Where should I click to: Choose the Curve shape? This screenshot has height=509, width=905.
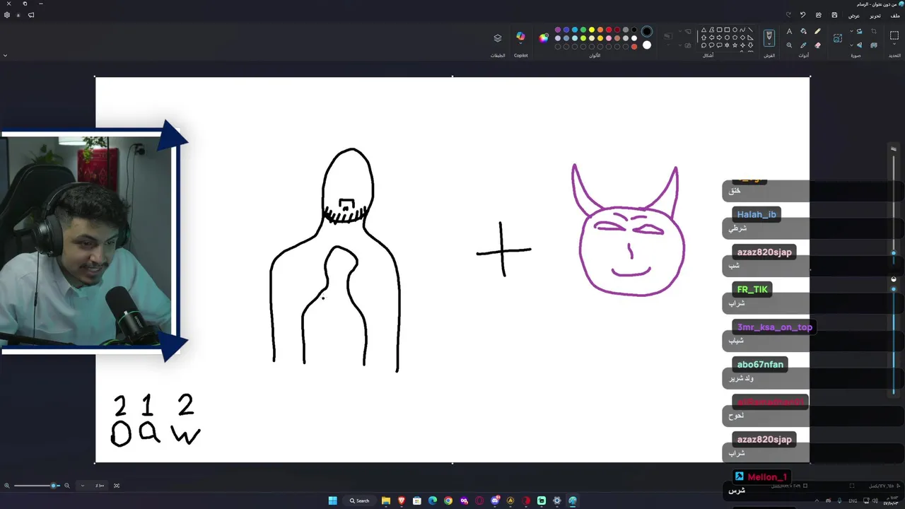[742, 30]
